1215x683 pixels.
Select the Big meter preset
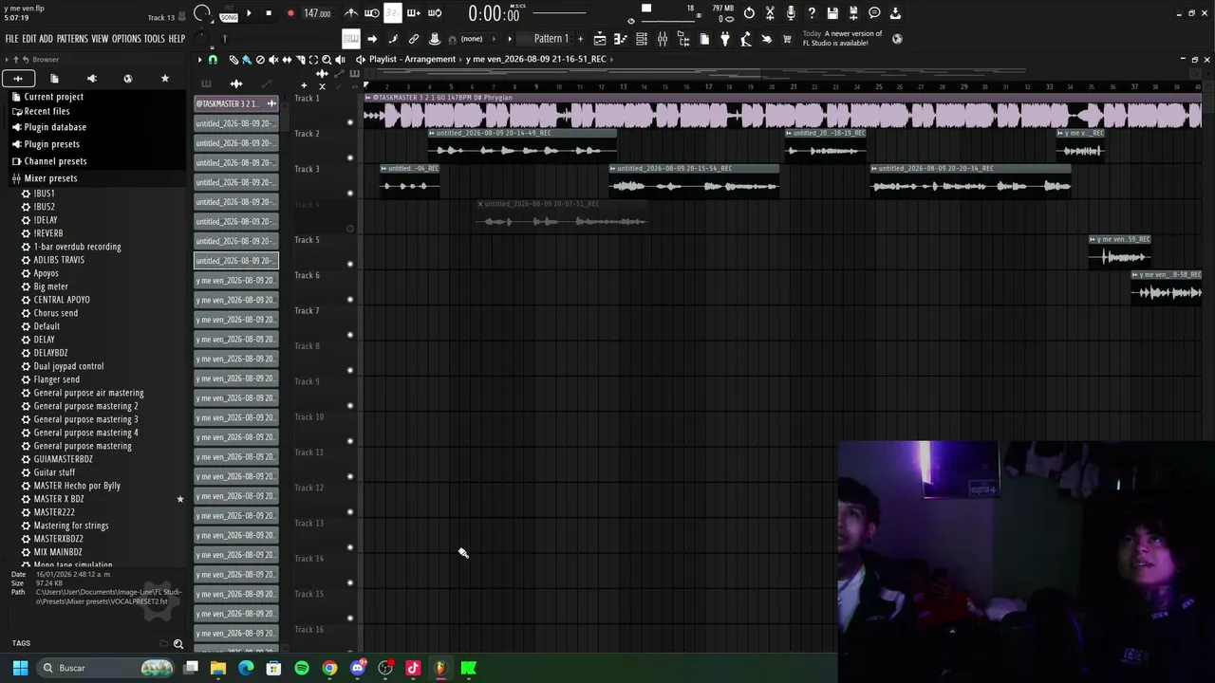[x=50, y=286]
